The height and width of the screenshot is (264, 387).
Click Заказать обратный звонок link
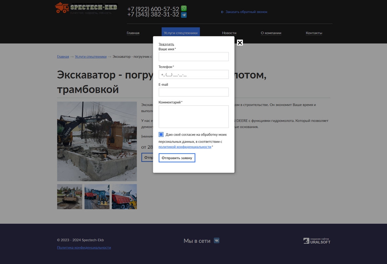[246, 12]
